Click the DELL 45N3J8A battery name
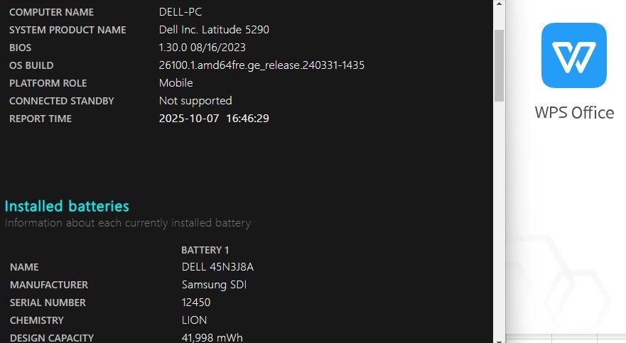The width and height of the screenshot is (626, 343). click(217, 267)
